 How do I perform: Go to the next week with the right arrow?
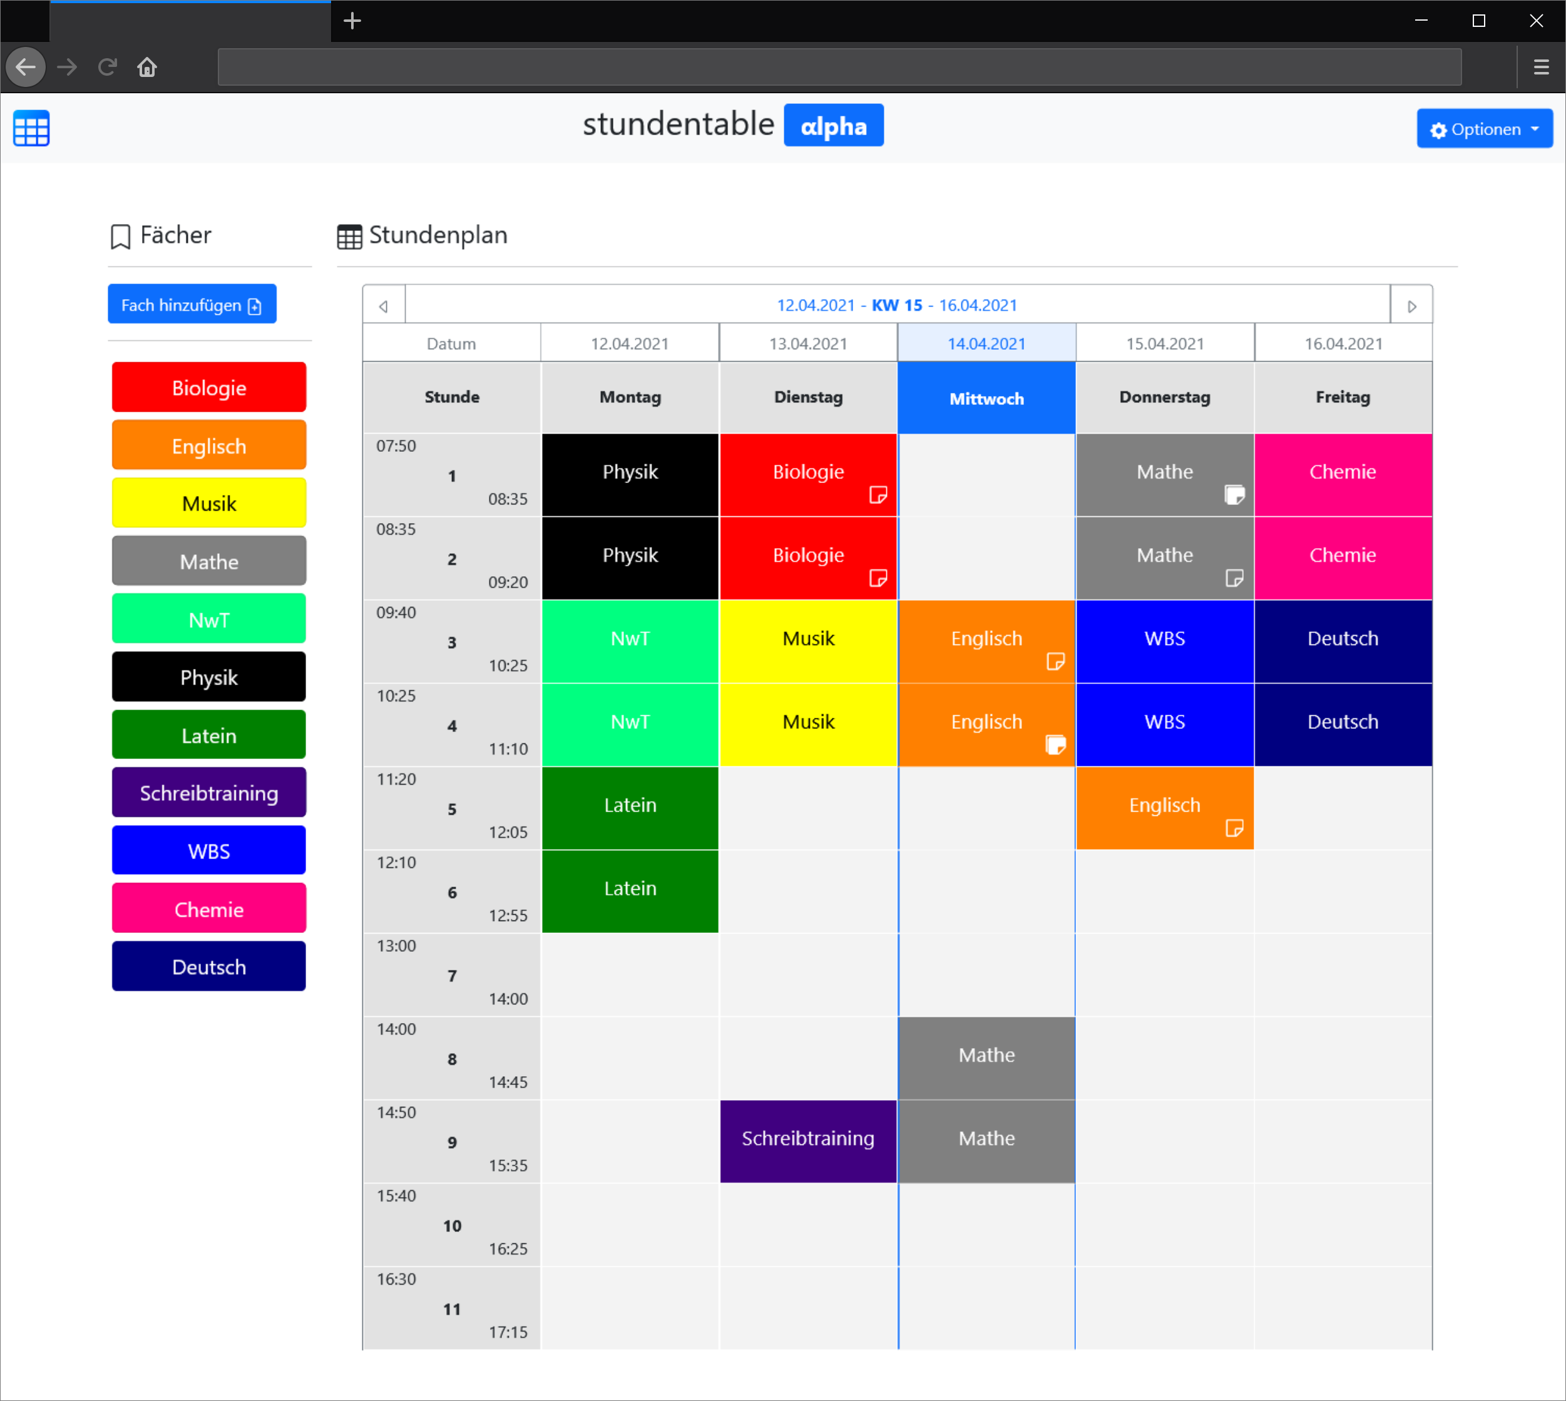click(1411, 305)
